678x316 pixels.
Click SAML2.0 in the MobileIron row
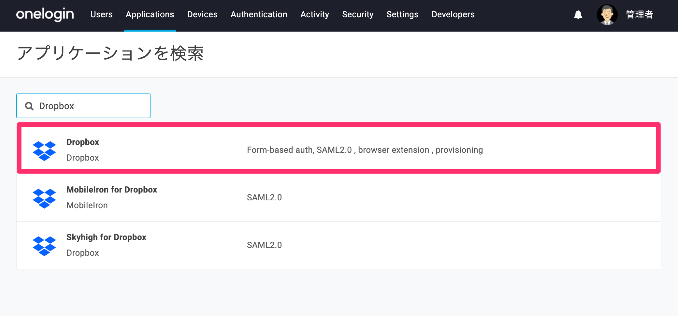(264, 197)
